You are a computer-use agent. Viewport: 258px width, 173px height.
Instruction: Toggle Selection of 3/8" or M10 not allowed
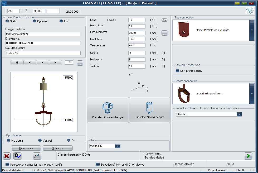coord(98,164)
